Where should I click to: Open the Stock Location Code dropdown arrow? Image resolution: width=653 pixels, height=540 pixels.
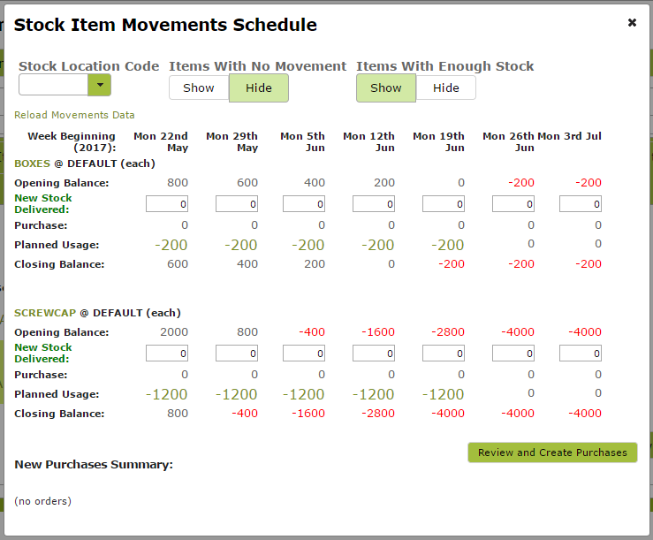point(100,85)
